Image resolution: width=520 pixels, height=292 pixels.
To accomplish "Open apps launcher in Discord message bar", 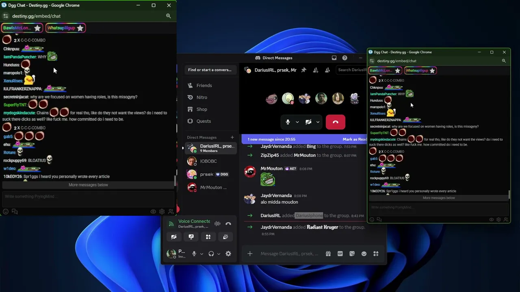I will 376,254.
